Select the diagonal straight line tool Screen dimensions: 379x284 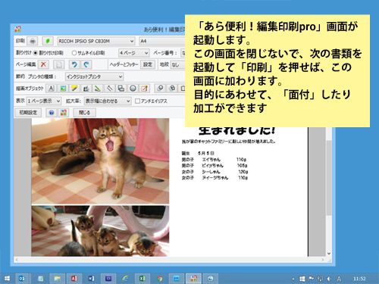(x=110, y=89)
